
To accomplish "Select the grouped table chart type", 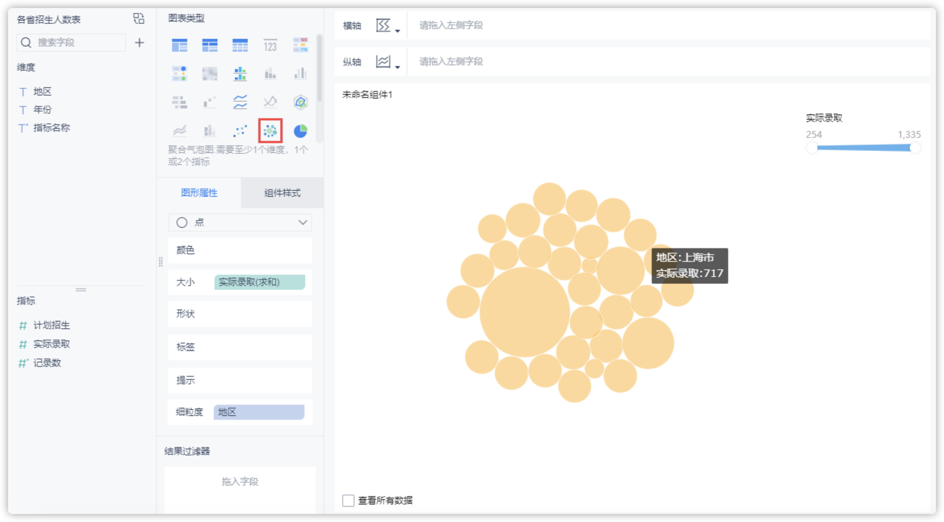I will (x=179, y=45).
